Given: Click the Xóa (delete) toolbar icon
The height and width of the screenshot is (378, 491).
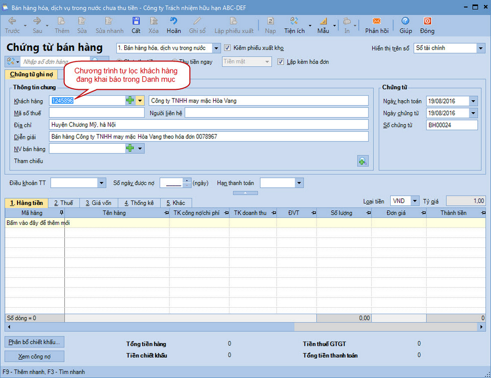Looking at the screenshot, I should coord(154,21).
